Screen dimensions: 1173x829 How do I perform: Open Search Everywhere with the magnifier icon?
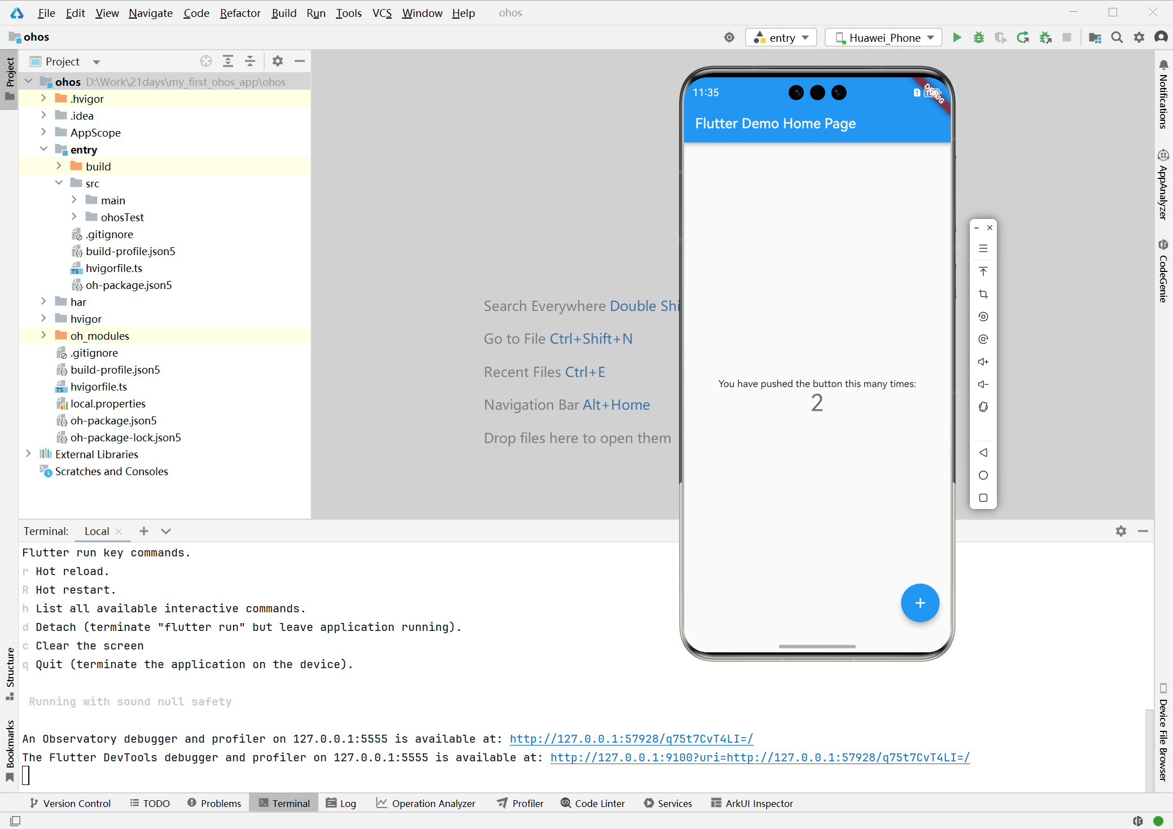[x=1117, y=37]
